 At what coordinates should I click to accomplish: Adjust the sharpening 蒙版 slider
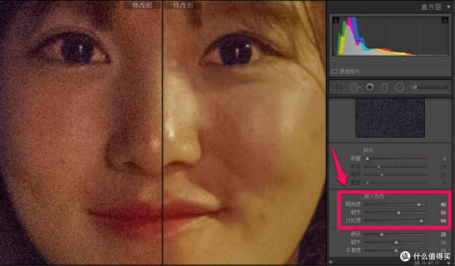point(396,183)
